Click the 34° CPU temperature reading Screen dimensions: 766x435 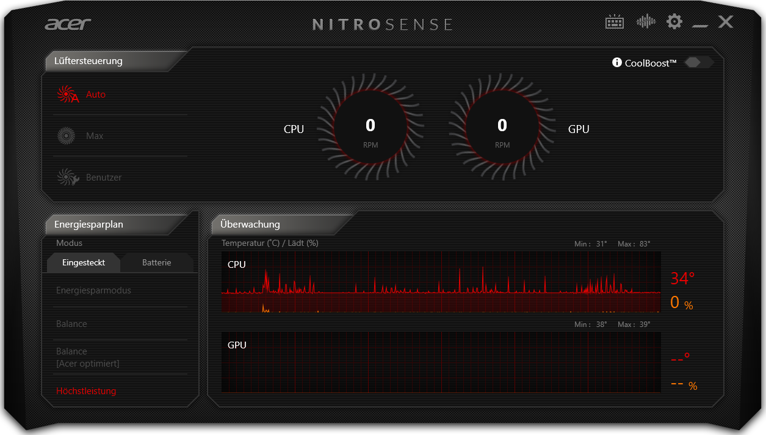[682, 279]
